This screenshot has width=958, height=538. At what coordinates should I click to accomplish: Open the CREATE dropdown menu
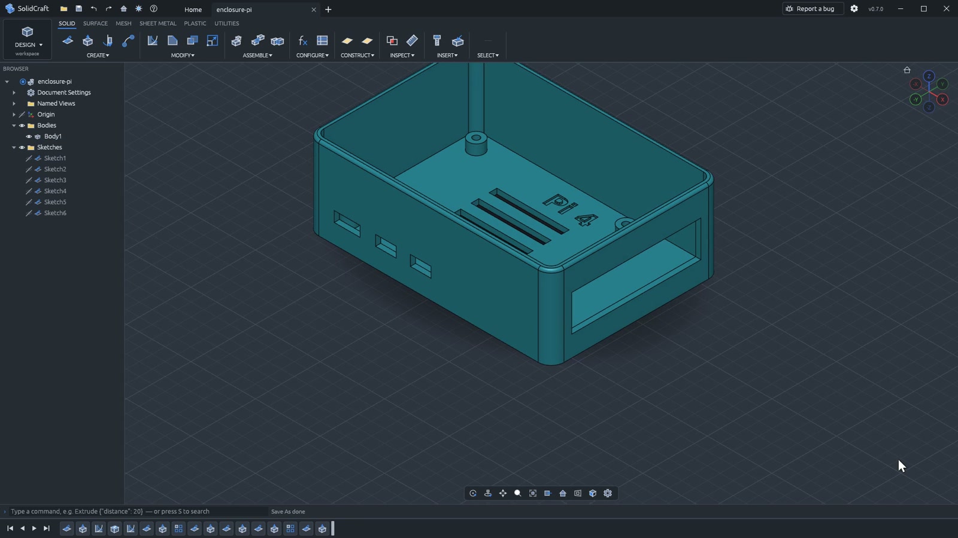(98, 55)
